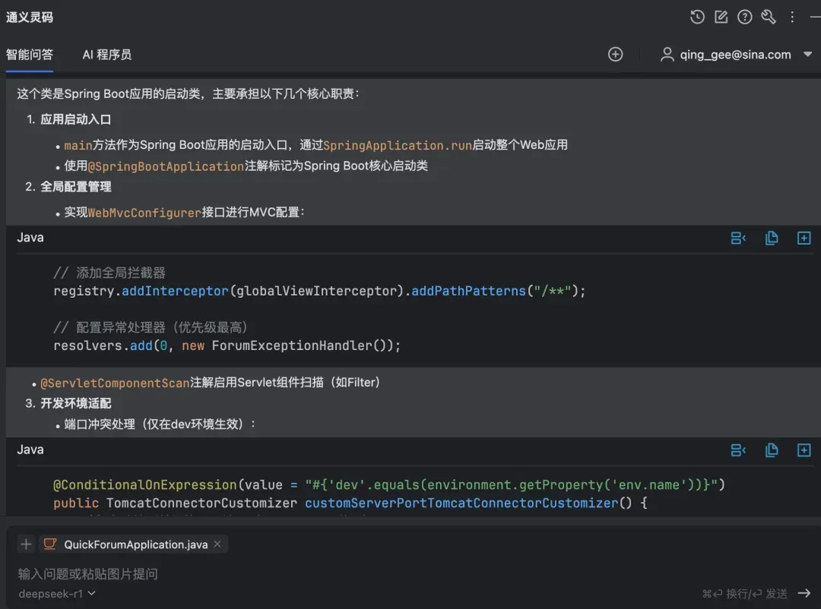Insert first Java code block at cursor
The height and width of the screenshot is (609, 821).
click(738, 238)
